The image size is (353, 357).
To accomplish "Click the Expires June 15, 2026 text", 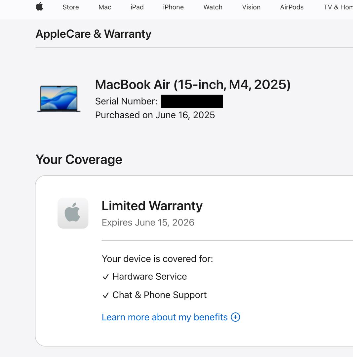I will pyautogui.click(x=148, y=222).
